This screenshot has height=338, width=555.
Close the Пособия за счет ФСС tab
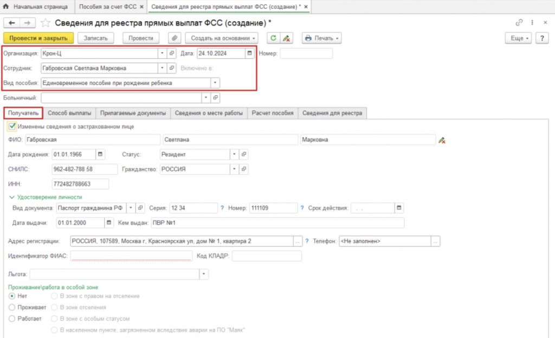pyautogui.click(x=141, y=6)
